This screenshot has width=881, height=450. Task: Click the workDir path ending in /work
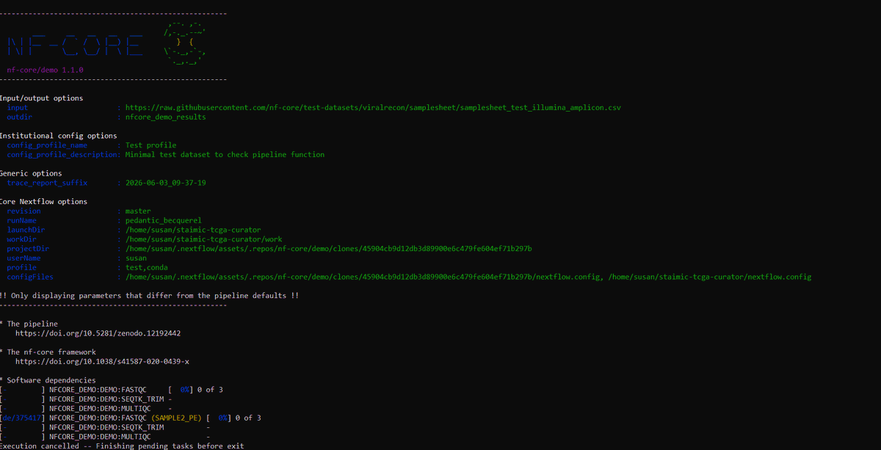[x=204, y=239]
